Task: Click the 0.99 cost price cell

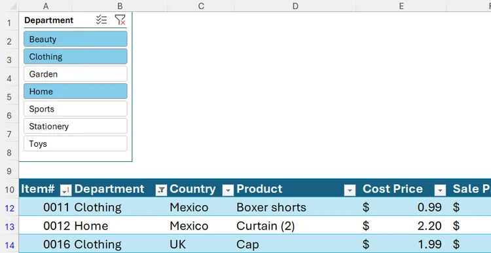Action: [x=401, y=207]
